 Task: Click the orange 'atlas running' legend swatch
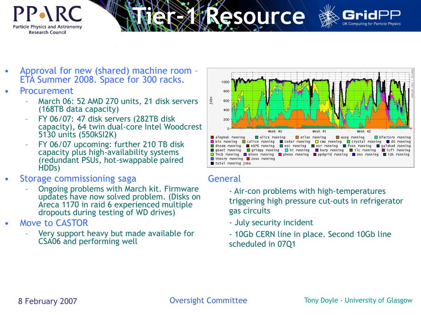297,137
